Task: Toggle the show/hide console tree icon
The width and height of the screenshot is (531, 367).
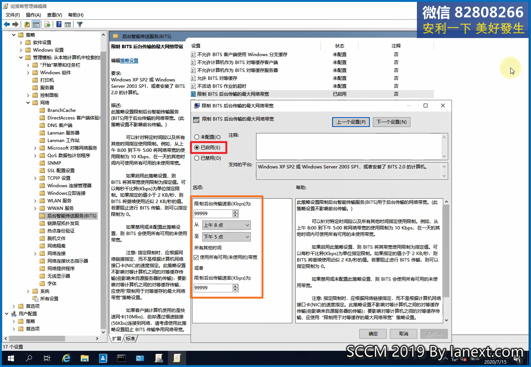Action: (36, 24)
